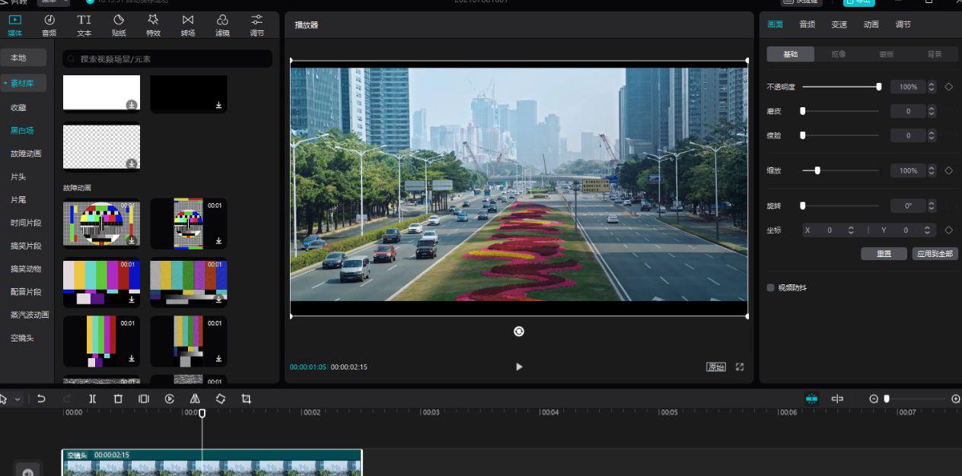The image size is (962, 476).
Task: Open the 特效 effects panel
Action: tap(153, 25)
